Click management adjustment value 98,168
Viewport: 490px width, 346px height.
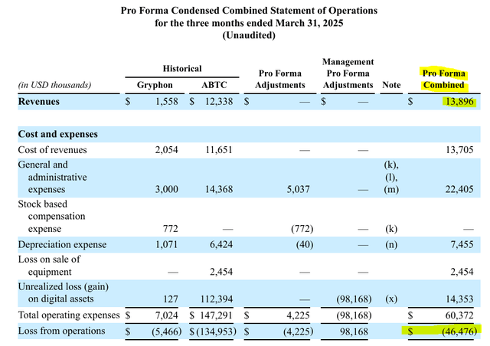pos(354,331)
